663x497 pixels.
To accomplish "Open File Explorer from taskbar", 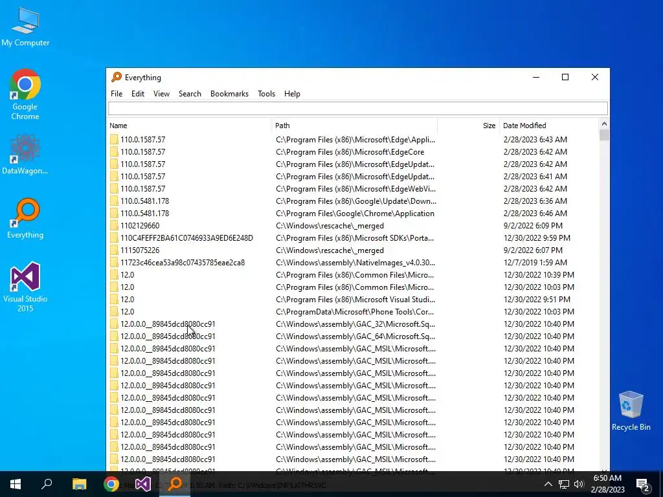I will pos(79,484).
